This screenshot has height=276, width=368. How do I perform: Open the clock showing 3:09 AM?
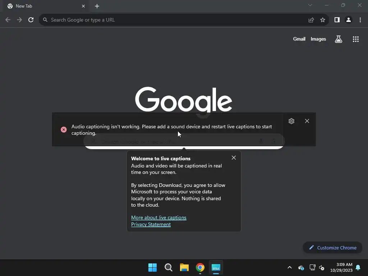[341, 267]
